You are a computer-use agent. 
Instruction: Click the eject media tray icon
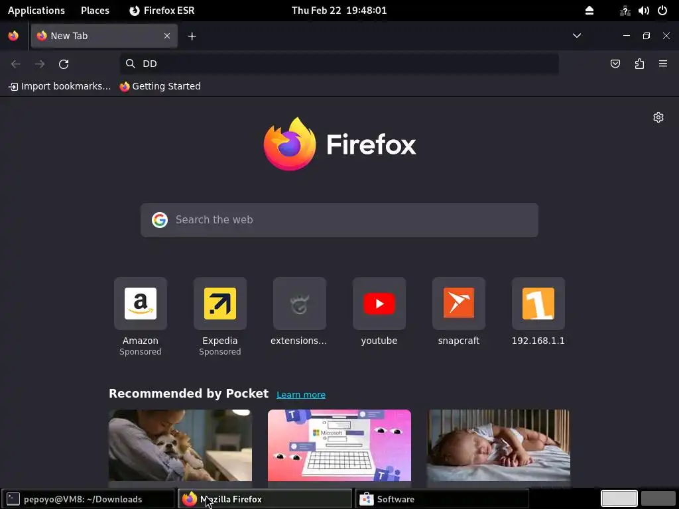(x=589, y=11)
